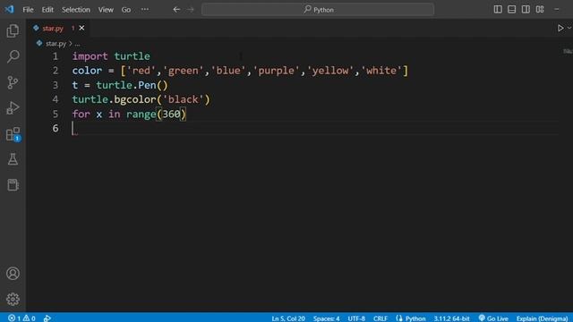
Task: Open the notebook icon in activity bar
Action: click(13, 185)
